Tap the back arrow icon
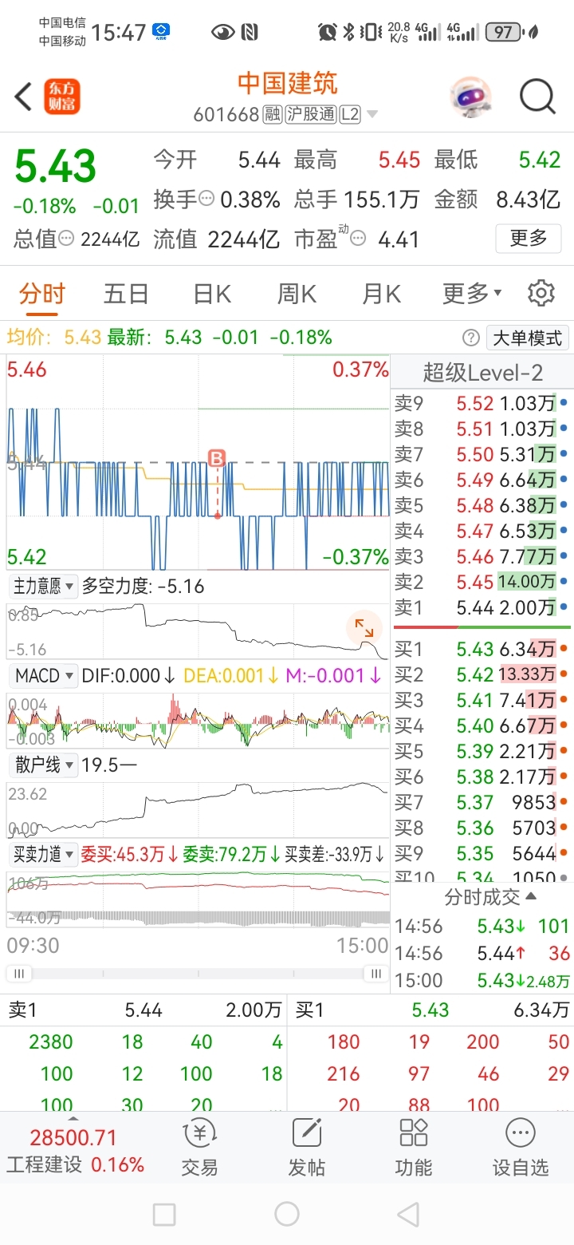This screenshot has width=574, height=1245. tap(23, 97)
